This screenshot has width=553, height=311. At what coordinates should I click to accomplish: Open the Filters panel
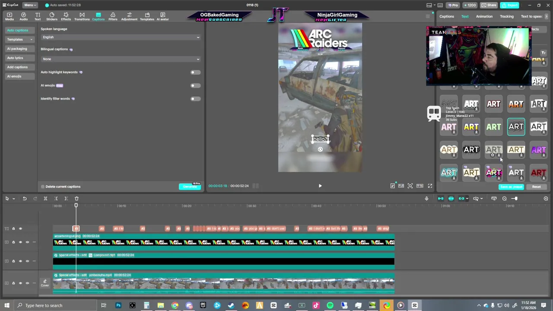pyautogui.click(x=113, y=16)
